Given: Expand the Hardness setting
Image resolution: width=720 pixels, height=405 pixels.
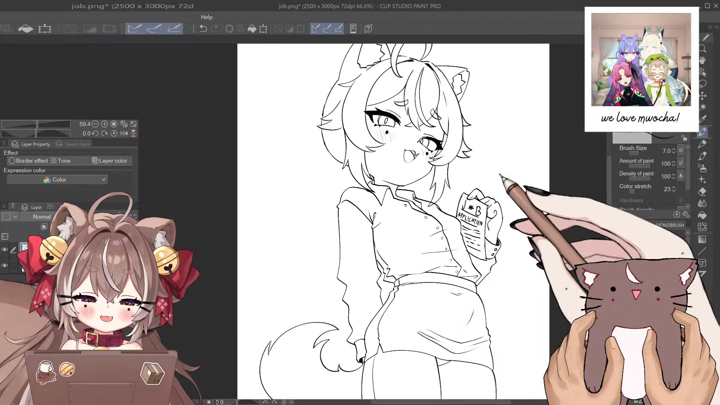Looking at the screenshot, I should click(x=681, y=200).
